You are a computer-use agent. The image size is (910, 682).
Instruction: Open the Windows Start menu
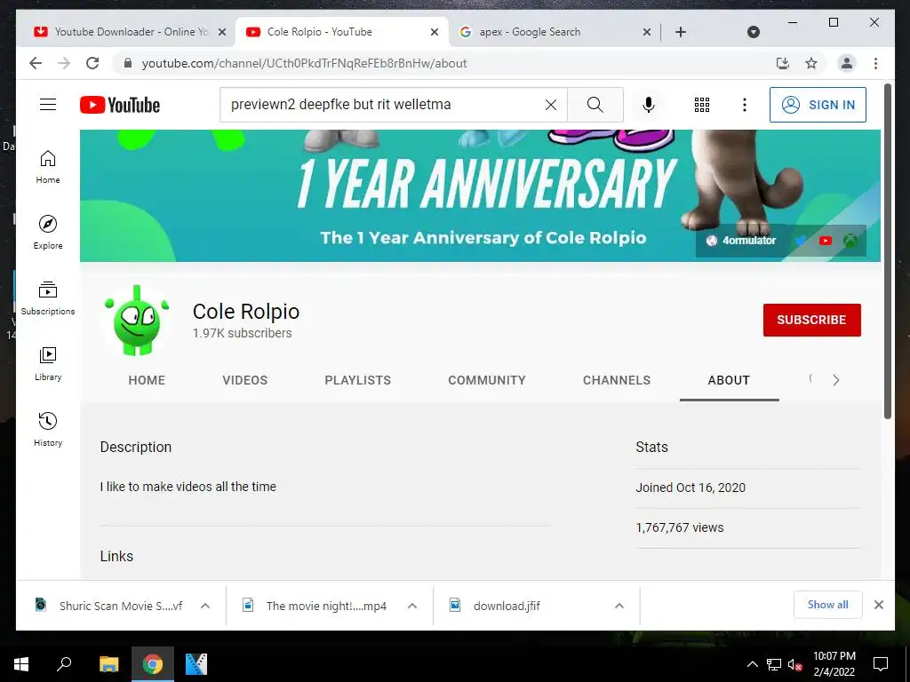[x=21, y=664]
